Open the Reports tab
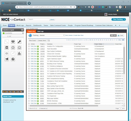 pyautogui.click(x=29, y=25)
